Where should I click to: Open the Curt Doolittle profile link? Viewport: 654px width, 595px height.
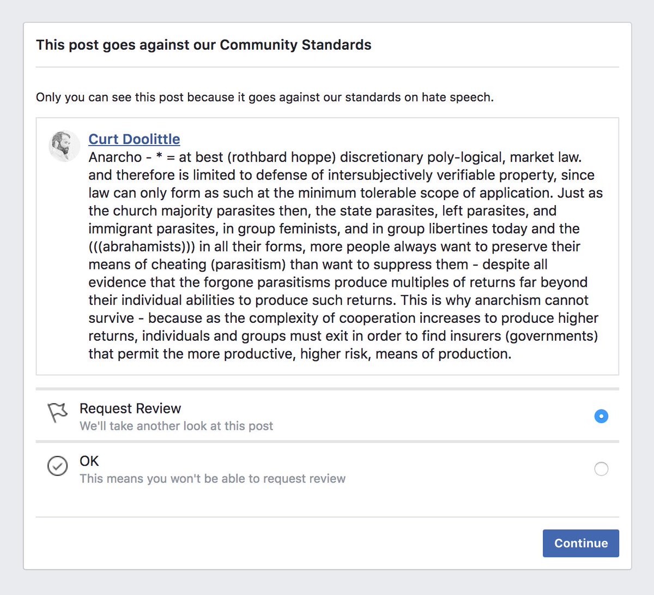coord(134,139)
